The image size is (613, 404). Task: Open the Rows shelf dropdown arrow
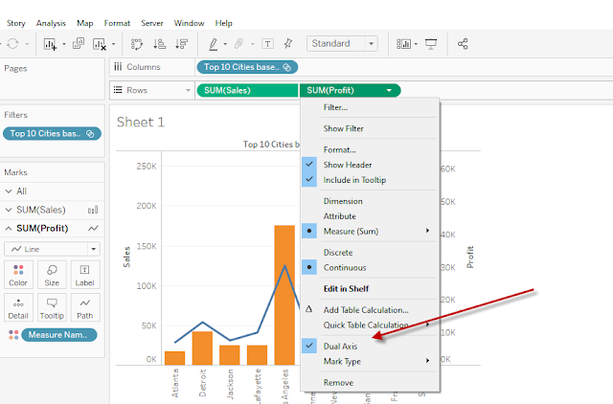(x=188, y=90)
